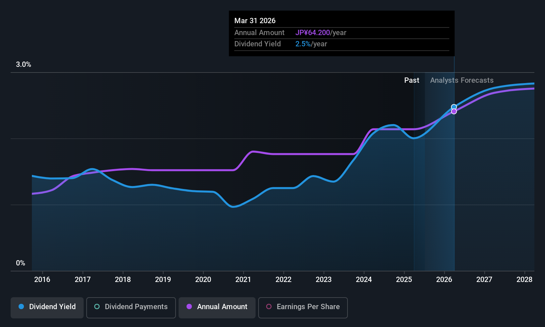
Task: Enable the Earnings Per Share series
Action: (x=303, y=308)
